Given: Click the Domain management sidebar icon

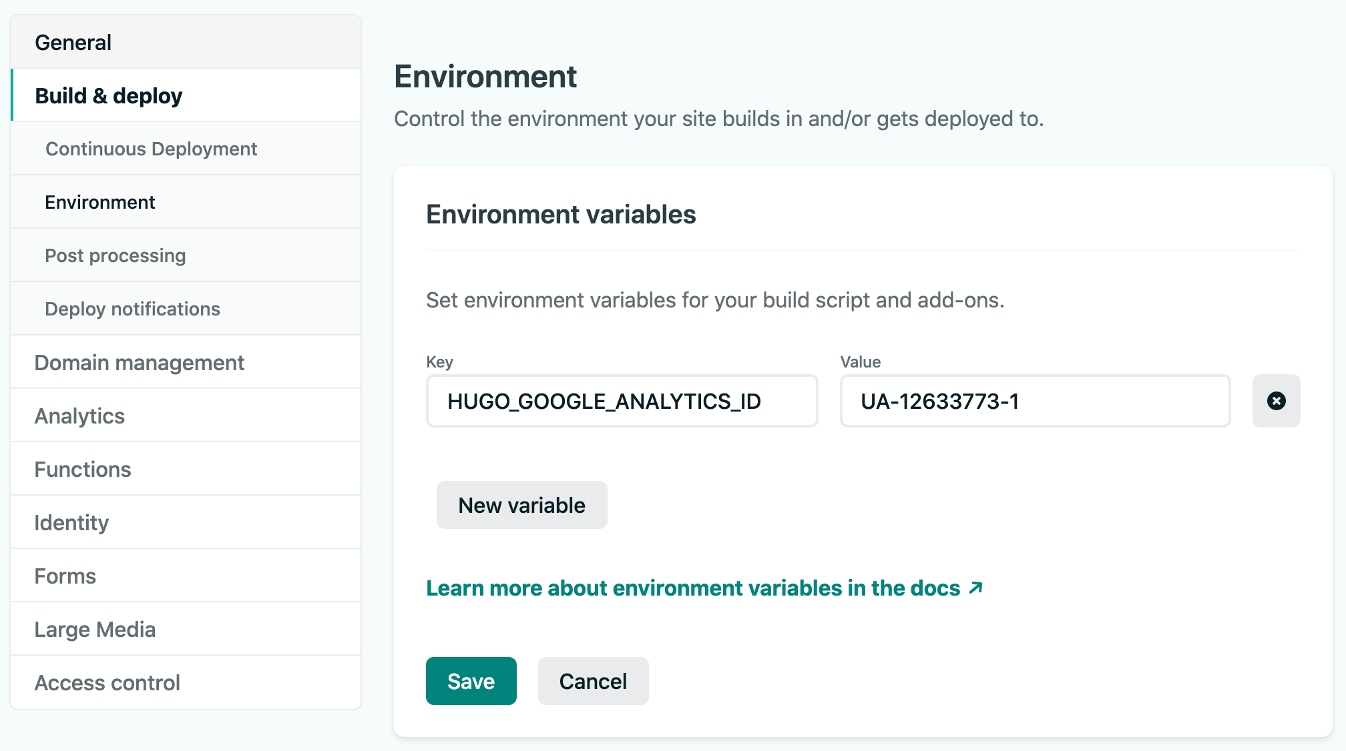Looking at the screenshot, I should [139, 362].
